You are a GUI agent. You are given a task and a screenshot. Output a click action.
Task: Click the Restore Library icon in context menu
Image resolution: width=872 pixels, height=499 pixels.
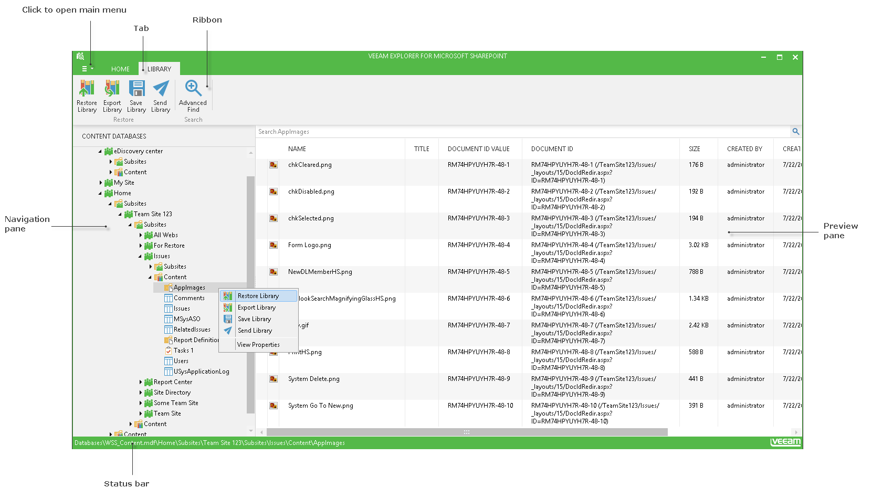228,296
